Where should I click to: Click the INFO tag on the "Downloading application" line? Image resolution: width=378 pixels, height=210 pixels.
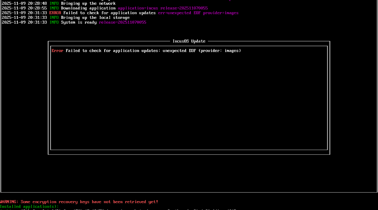54,8
